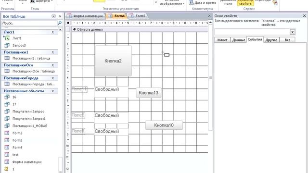Collapse the Лист1 group
This screenshot has height=173, width=308.
pos(52,32)
